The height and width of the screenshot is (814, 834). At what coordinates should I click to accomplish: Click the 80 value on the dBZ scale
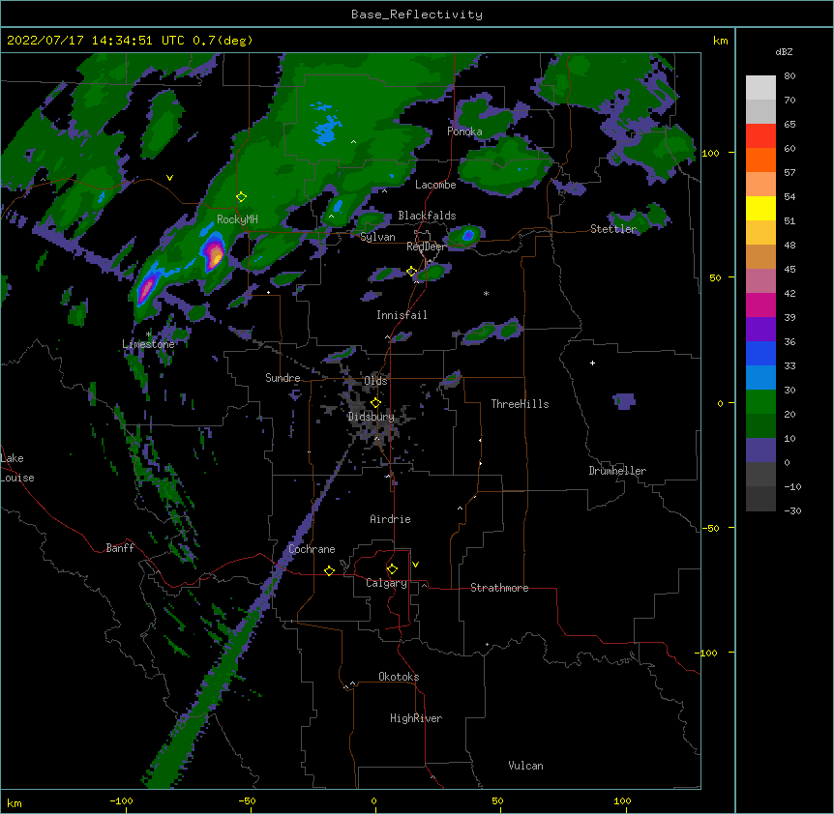pyautogui.click(x=789, y=76)
